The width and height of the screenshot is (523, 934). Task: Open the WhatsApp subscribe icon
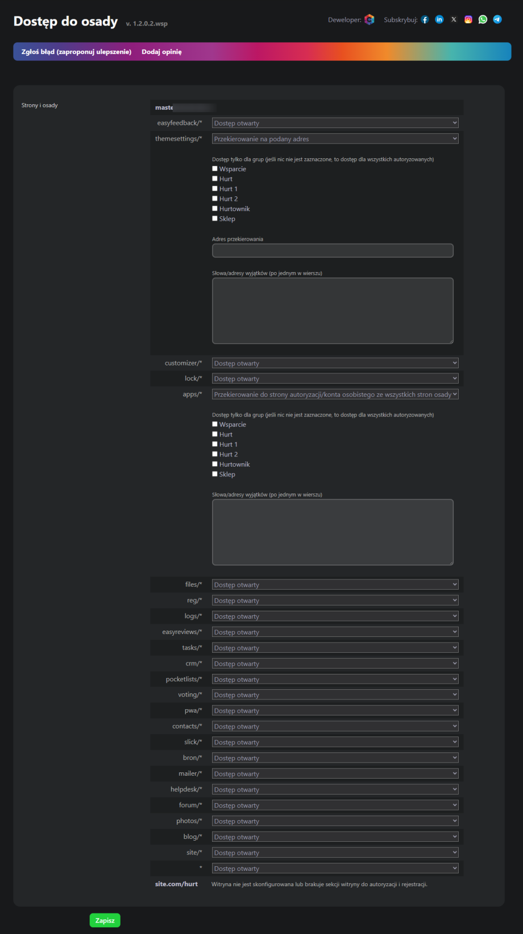[x=483, y=19]
